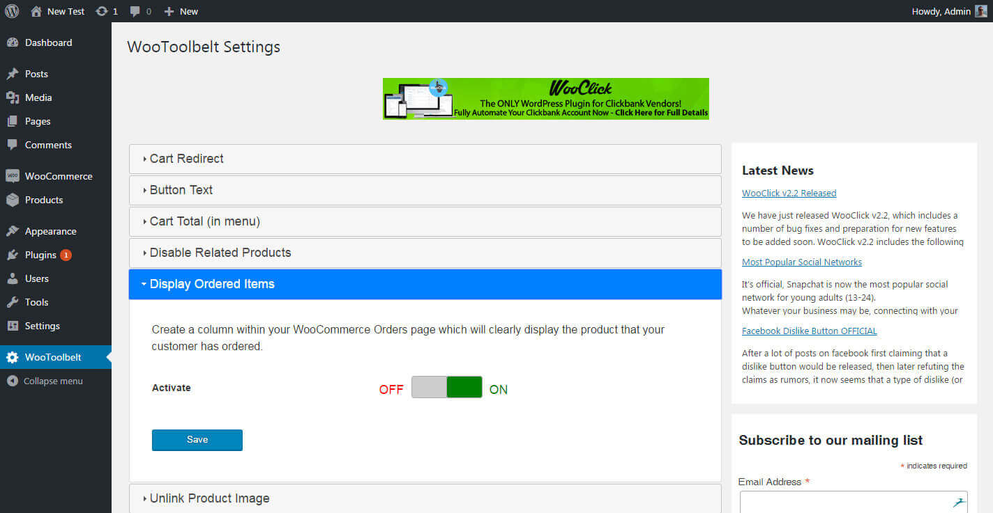This screenshot has width=993, height=513.
Task: Click the Plugins update badge showing 1
Action: pyautogui.click(x=66, y=255)
